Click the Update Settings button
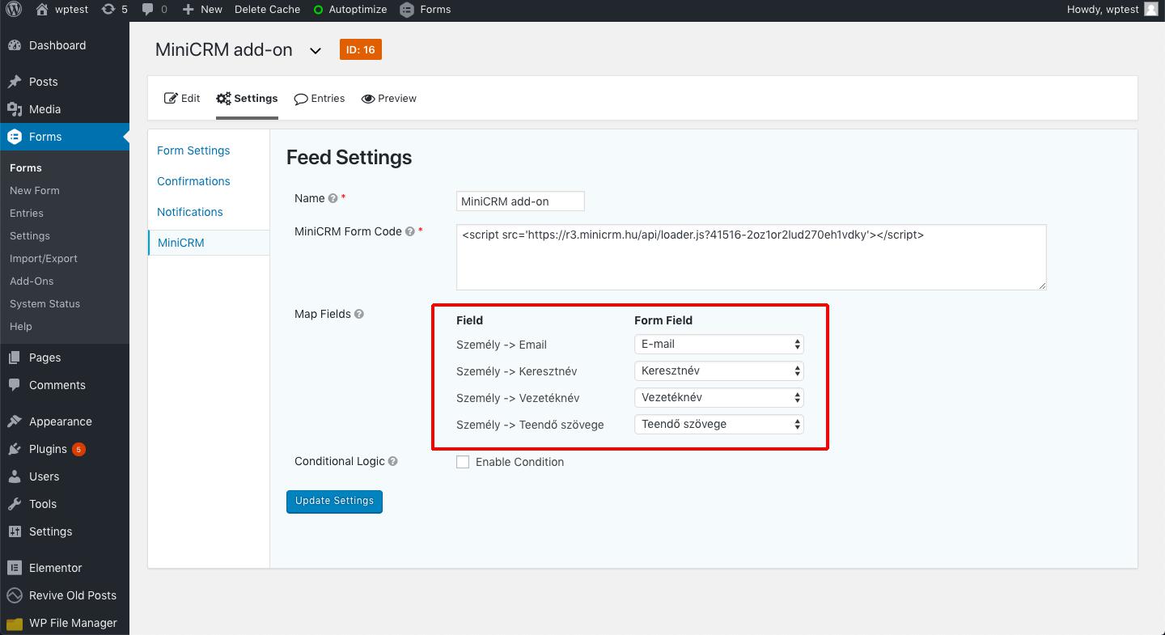Screen dimensions: 1165x635 point(334,502)
